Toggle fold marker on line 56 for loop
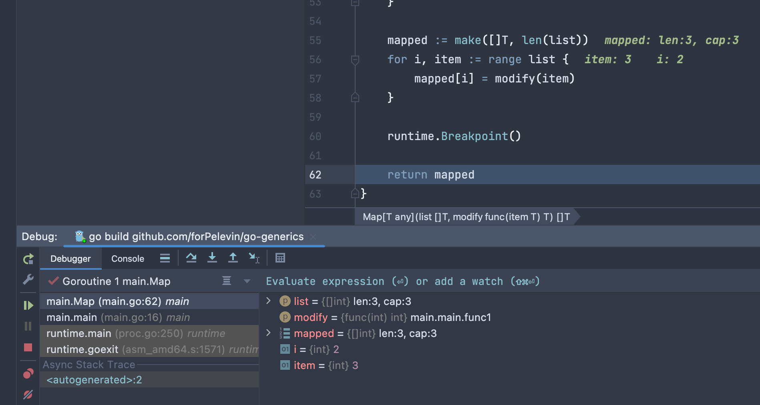 click(355, 60)
